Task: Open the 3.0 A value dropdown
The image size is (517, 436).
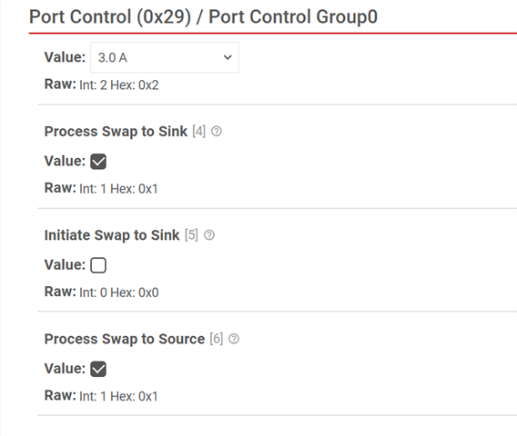Action: tap(165, 57)
